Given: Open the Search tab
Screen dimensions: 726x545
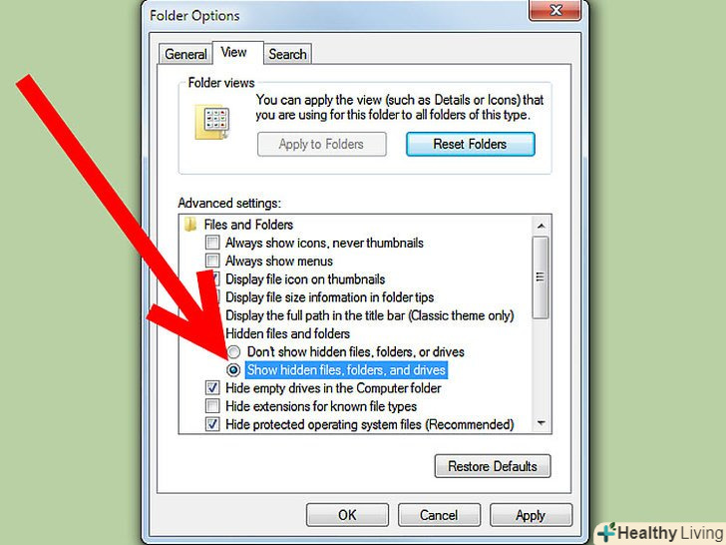Looking at the screenshot, I should point(287,54).
